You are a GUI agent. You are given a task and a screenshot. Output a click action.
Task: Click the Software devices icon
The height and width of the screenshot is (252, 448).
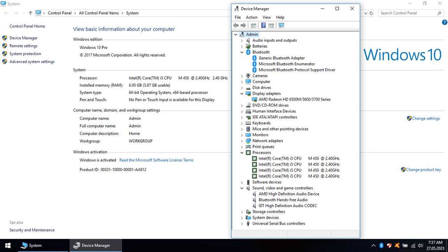(248, 182)
